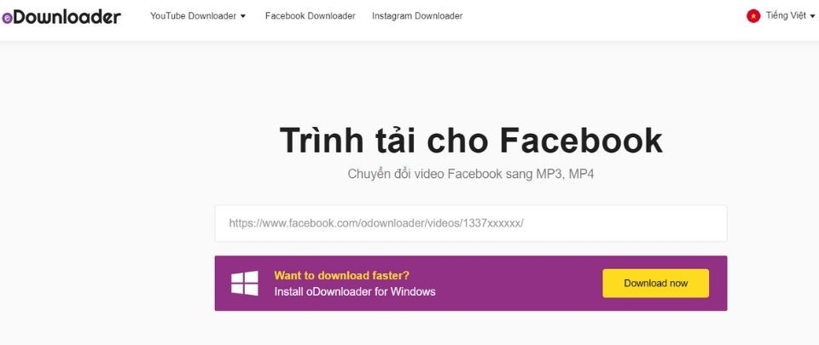The width and height of the screenshot is (819, 345).
Task: Click the yellow Download now button
Action: click(x=655, y=284)
